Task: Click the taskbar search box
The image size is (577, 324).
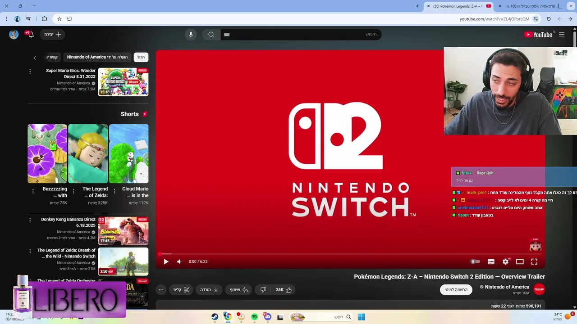Action: [321, 317]
